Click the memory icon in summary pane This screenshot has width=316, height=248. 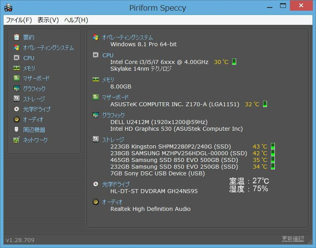(96, 79)
